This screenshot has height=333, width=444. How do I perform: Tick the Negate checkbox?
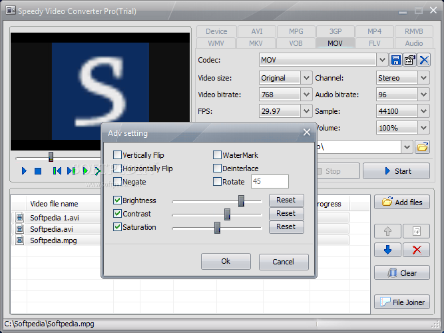(117, 182)
